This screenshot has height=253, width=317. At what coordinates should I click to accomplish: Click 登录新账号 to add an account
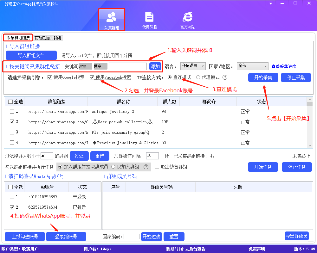pos(66,236)
